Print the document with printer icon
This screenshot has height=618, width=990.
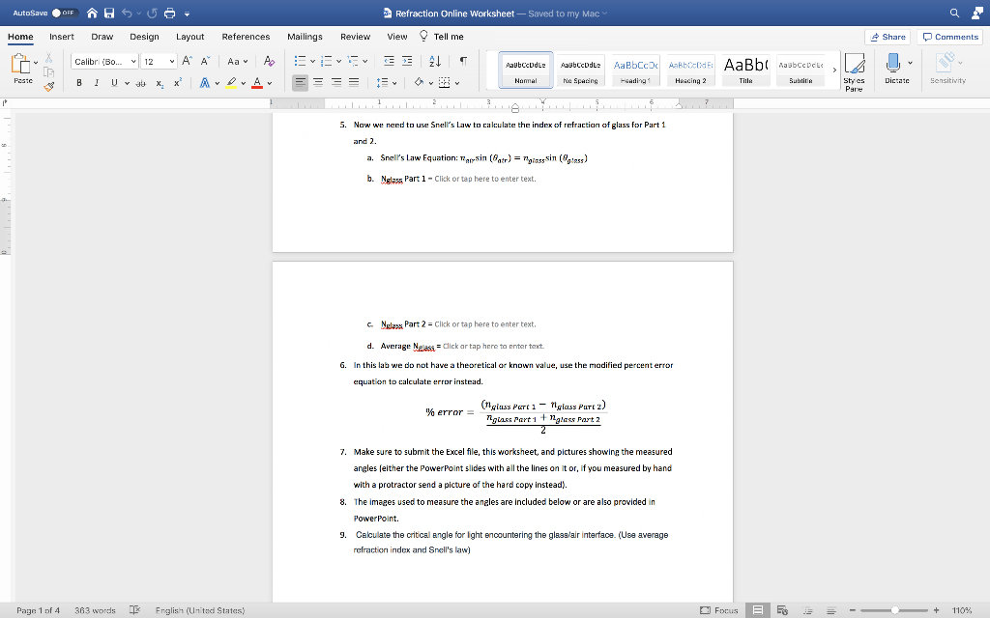[x=169, y=14]
